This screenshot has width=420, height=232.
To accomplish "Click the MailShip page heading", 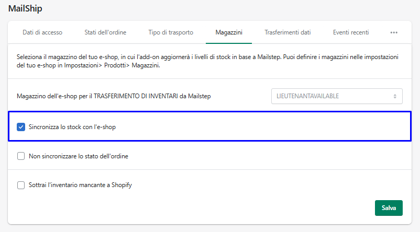I will [x=25, y=8].
